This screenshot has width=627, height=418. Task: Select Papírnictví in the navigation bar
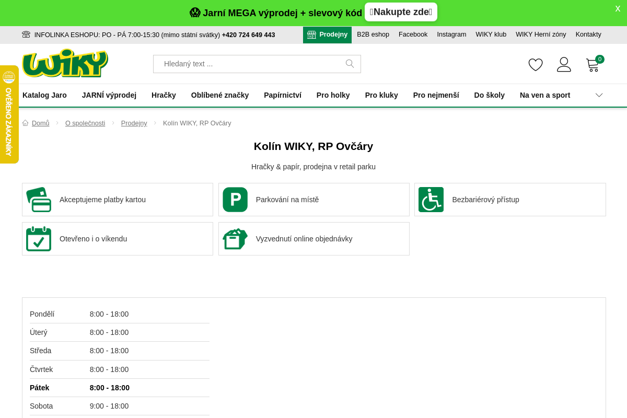tap(282, 95)
